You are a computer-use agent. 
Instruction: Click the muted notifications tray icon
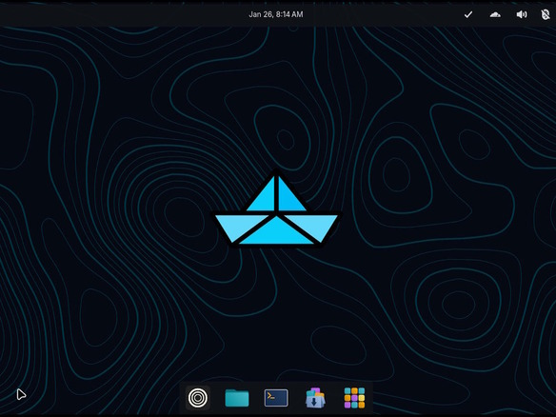point(545,14)
